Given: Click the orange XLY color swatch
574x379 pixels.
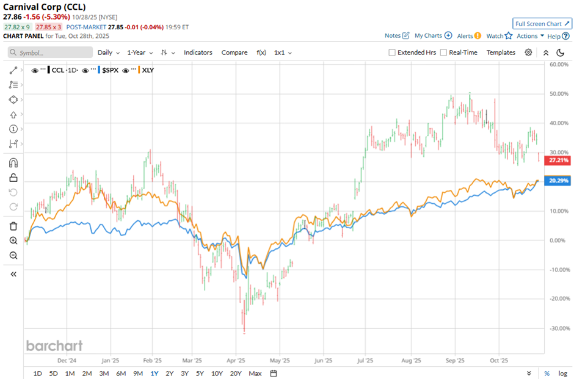Looking at the screenshot, I should click(x=139, y=70).
